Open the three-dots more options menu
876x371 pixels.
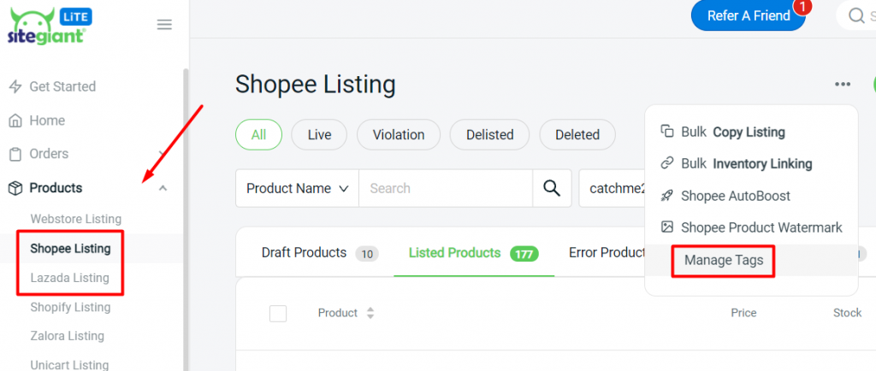pyautogui.click(x=843, y=84)
